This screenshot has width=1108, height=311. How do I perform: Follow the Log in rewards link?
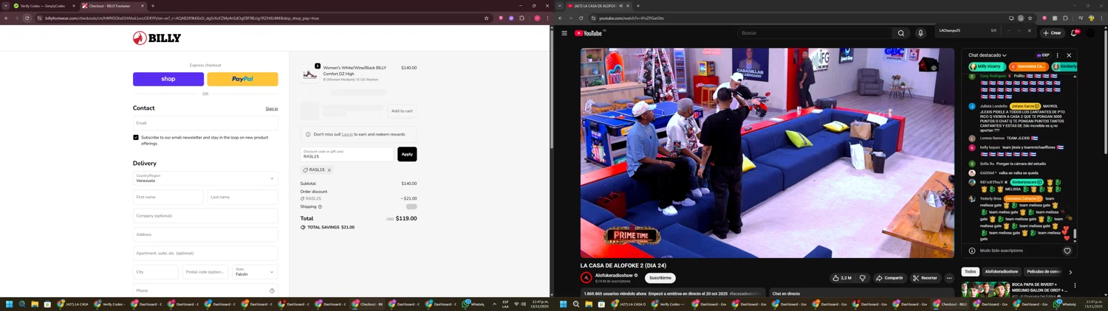tap(347, 134)
